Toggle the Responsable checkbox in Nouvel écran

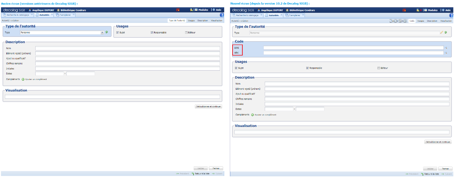tap(307, 68)
